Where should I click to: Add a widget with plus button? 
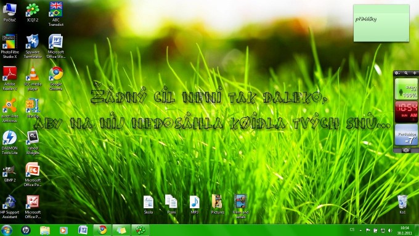(x=415, y=73)
